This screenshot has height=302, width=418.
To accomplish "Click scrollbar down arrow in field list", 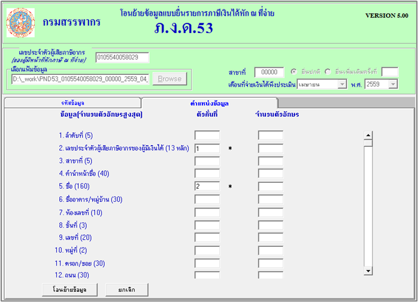I will point(368,271).
